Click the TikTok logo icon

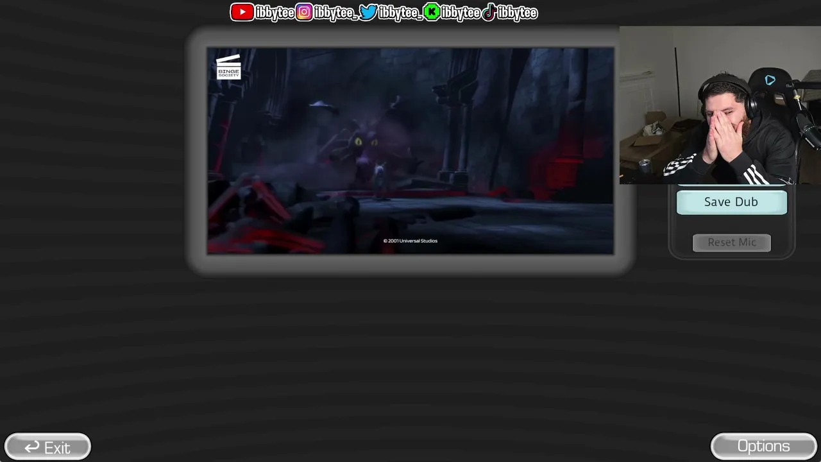pyautogui.click(x=489, y=12)
